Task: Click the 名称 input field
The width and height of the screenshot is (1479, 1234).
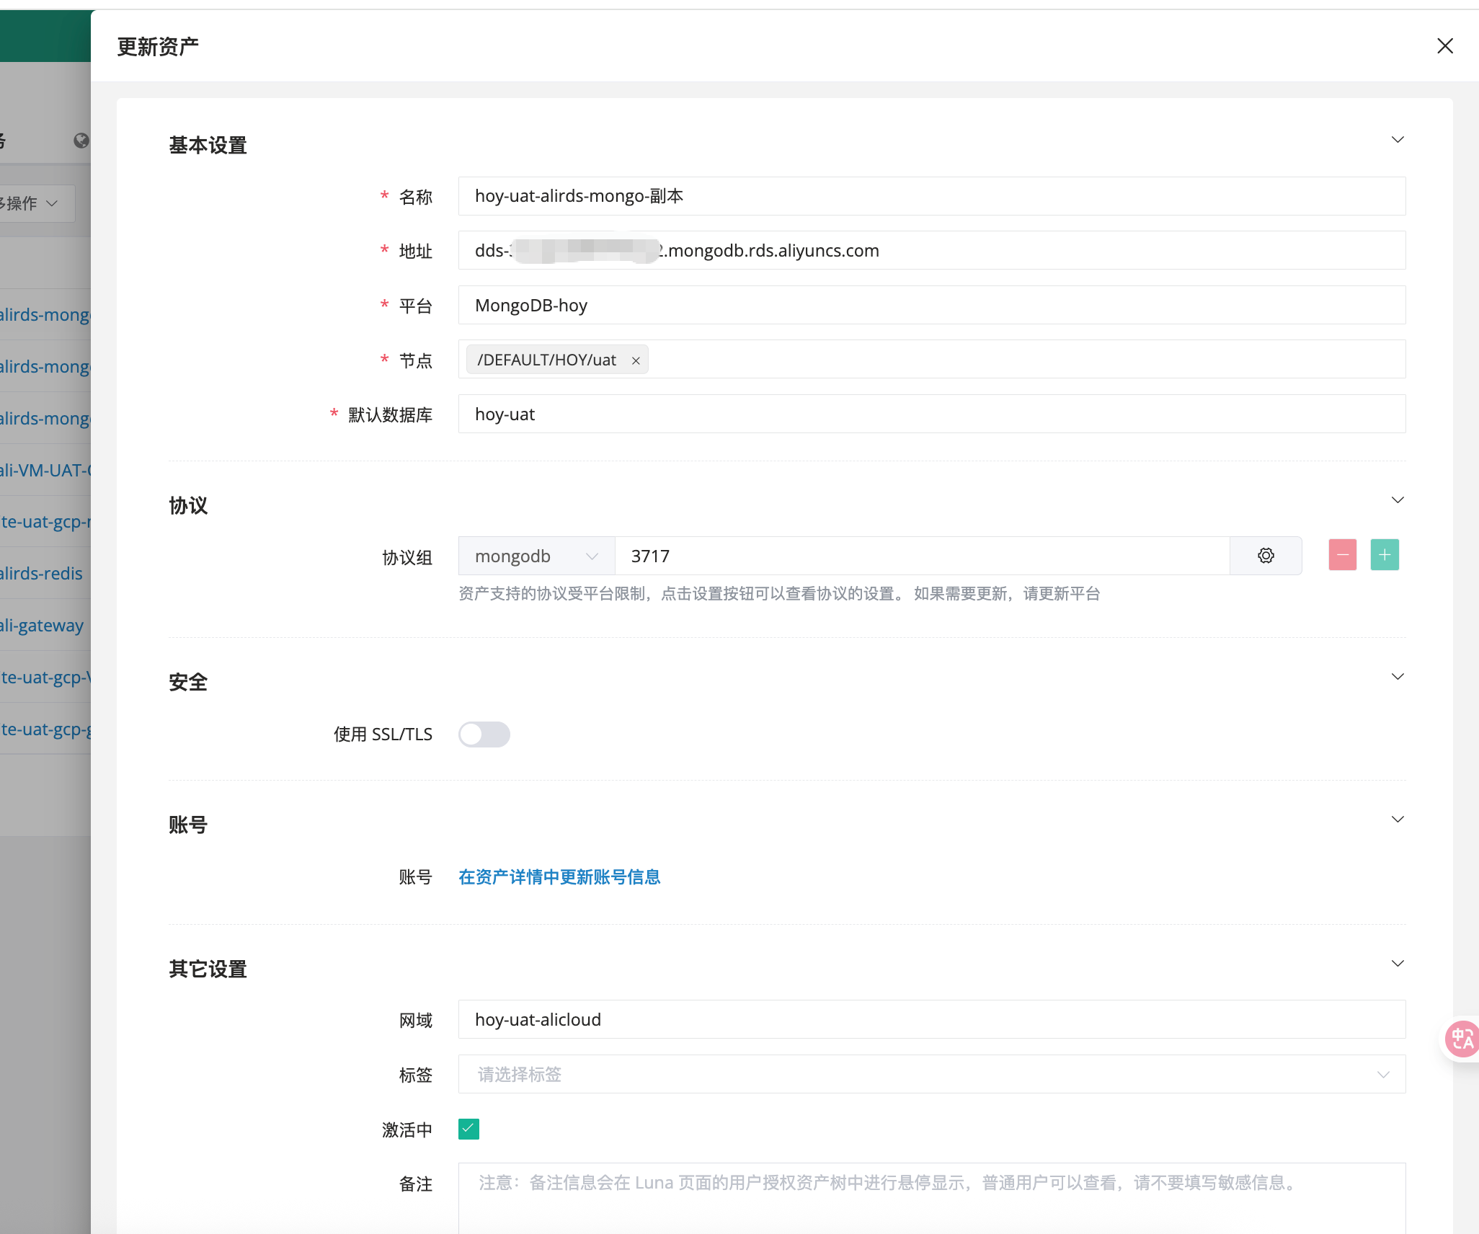Action: point(931,196)
